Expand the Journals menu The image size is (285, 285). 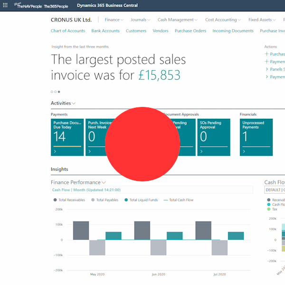(x=140, y=19)
